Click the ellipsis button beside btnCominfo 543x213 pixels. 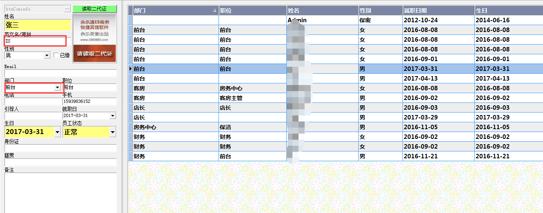[x=67, y=9]
